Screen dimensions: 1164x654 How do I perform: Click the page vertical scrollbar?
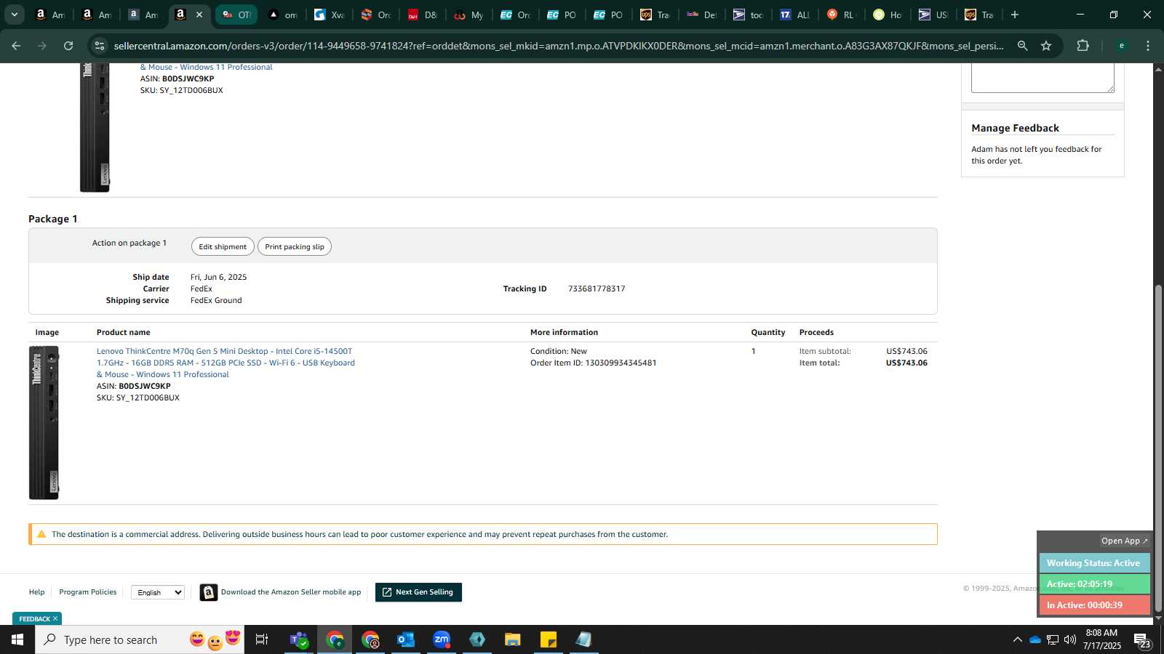(x=1159, y=447)
